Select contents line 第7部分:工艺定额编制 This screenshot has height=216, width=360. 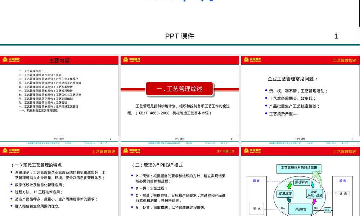45,99
